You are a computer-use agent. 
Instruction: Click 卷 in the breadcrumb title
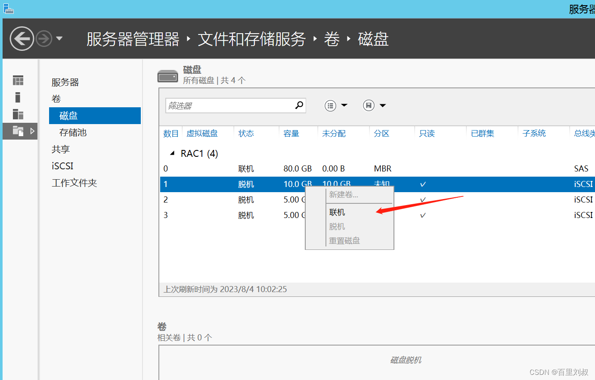(x=332, y=39)
